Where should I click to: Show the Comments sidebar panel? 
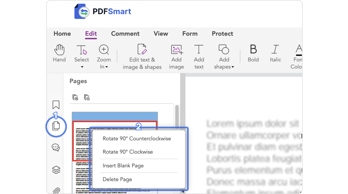(x=56, y=147)
